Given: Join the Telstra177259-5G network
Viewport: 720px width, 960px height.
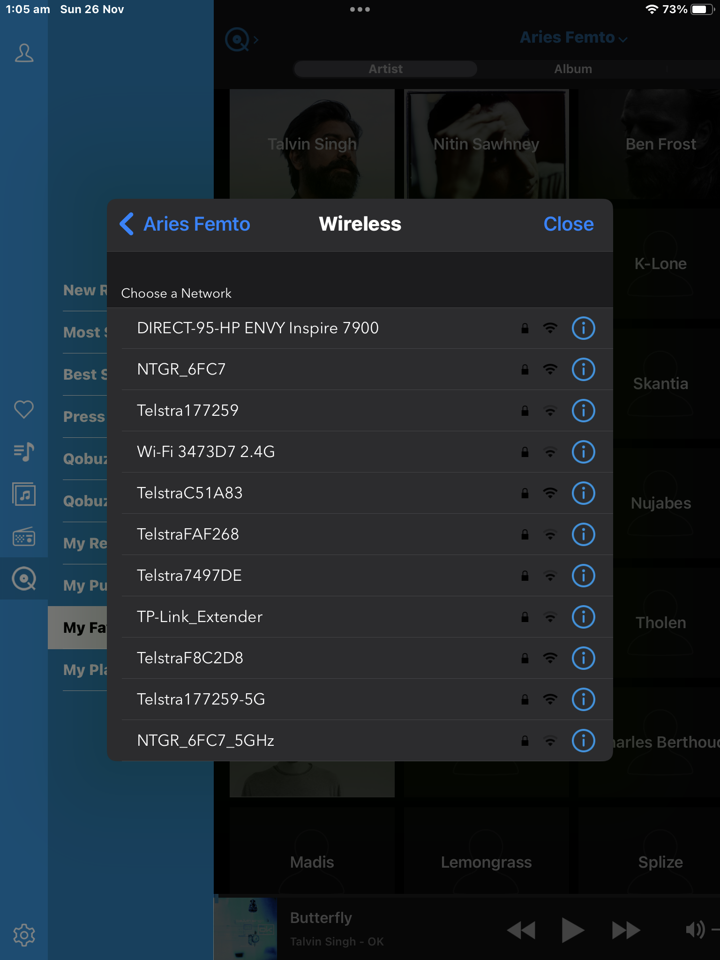Looking at the screenshot, I should [360, 699].
